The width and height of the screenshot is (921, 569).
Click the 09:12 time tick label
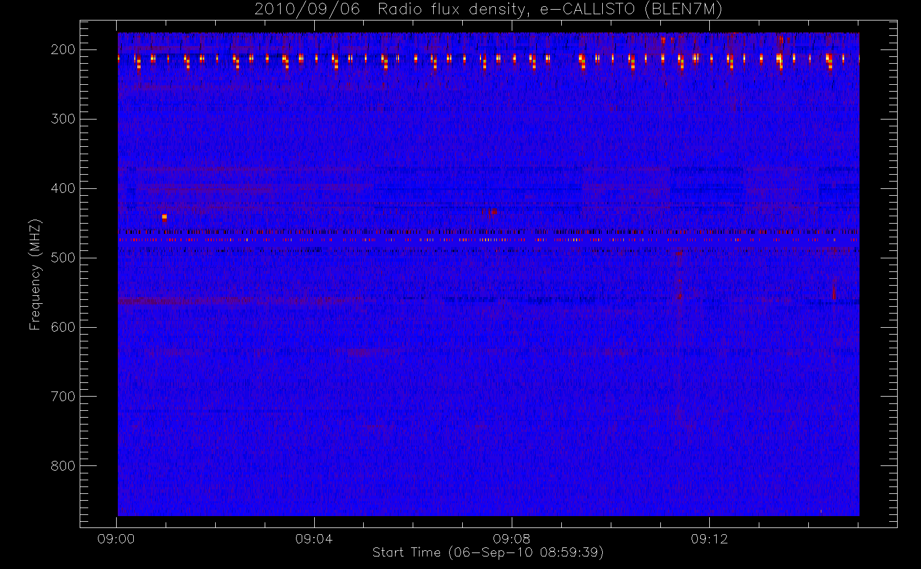(x=709, y=539)
